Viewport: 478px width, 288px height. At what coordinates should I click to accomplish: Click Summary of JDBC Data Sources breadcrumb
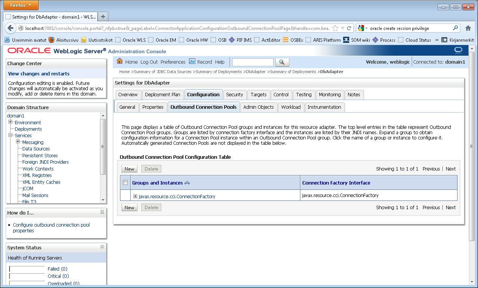(x=163, y=72)
